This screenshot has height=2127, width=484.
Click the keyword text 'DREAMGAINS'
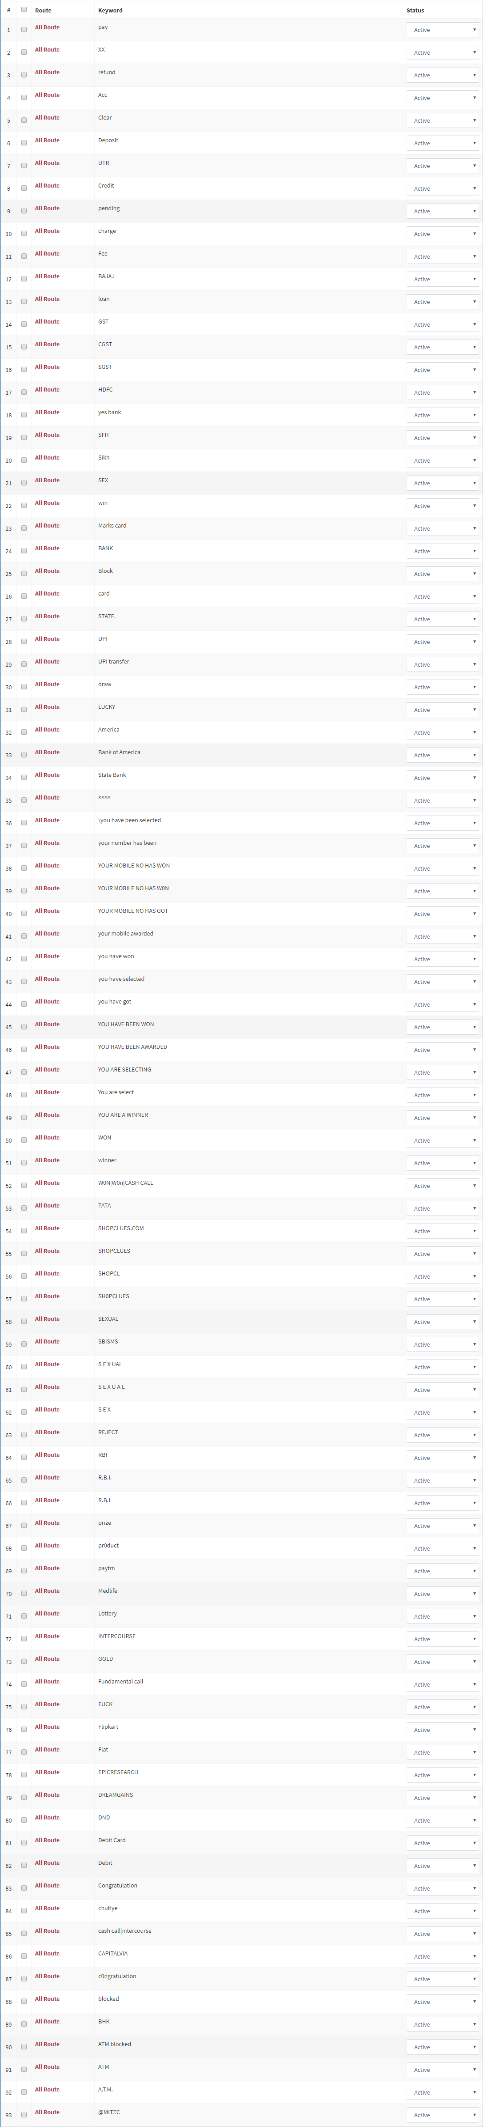click(116, 1795)
